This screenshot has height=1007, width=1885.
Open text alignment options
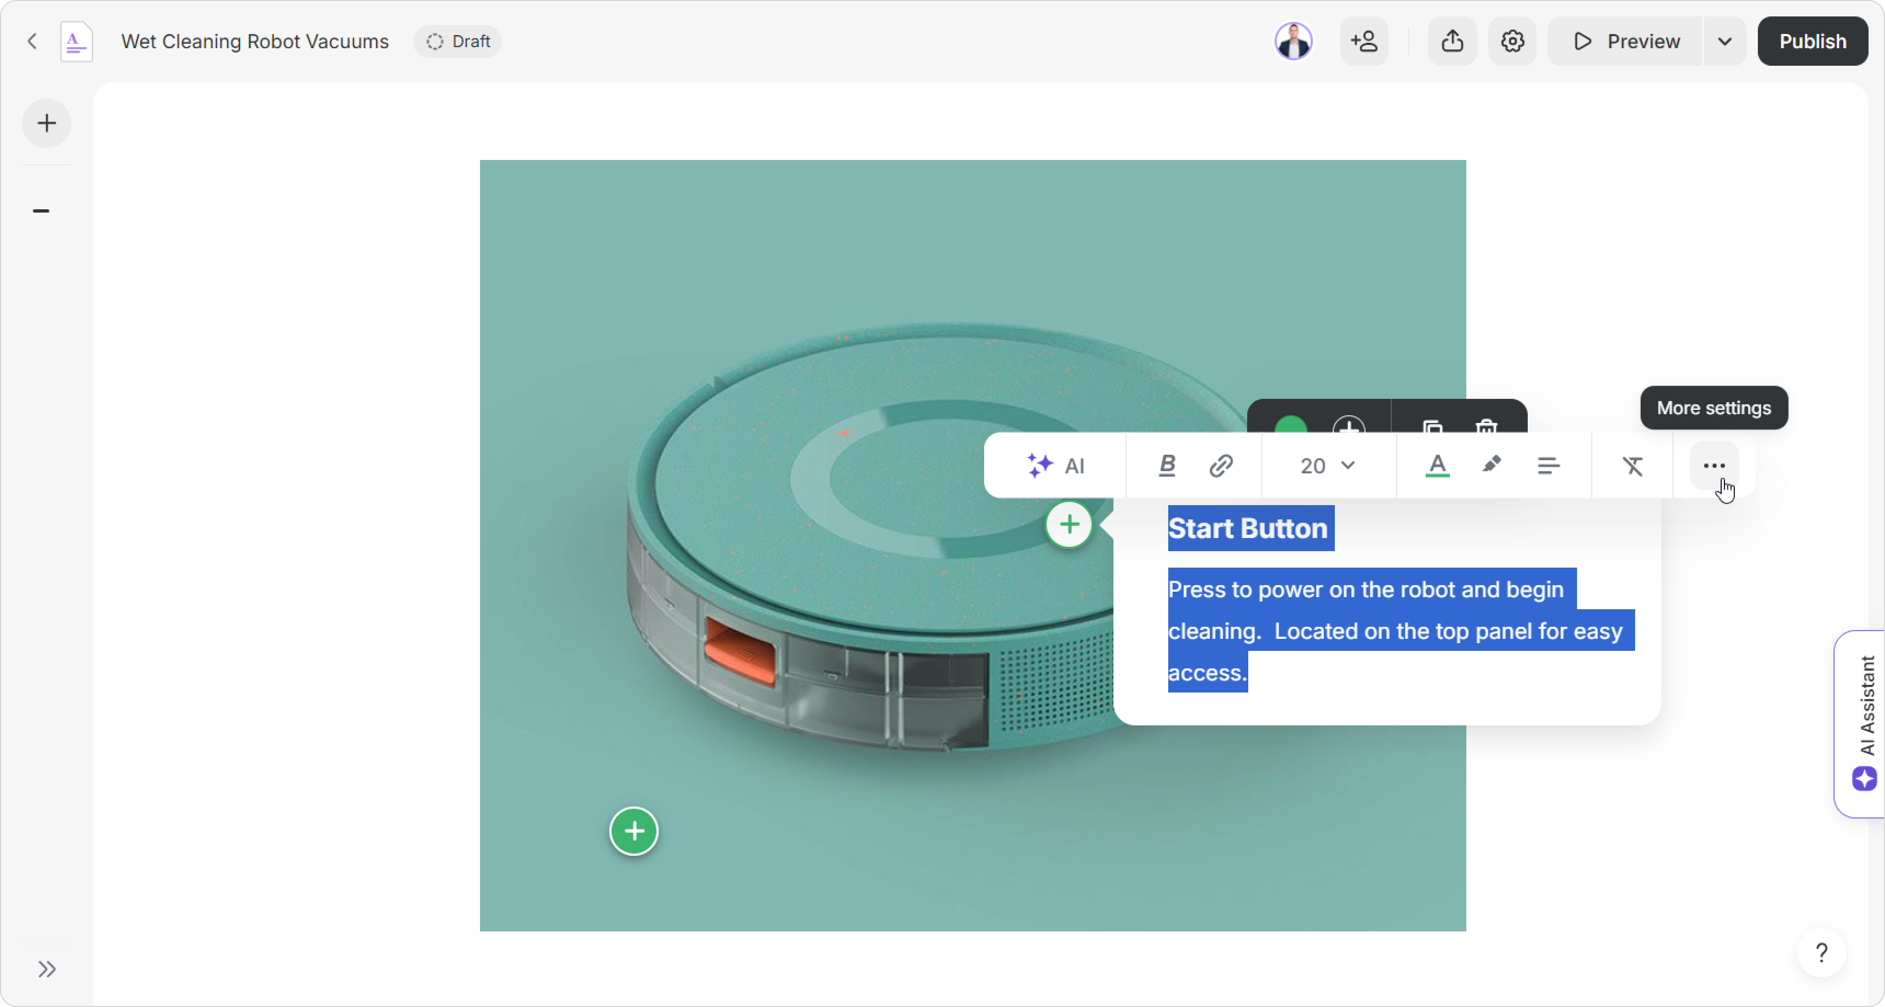coord(1547,466)
